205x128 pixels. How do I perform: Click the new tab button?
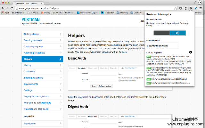(47, 4)
